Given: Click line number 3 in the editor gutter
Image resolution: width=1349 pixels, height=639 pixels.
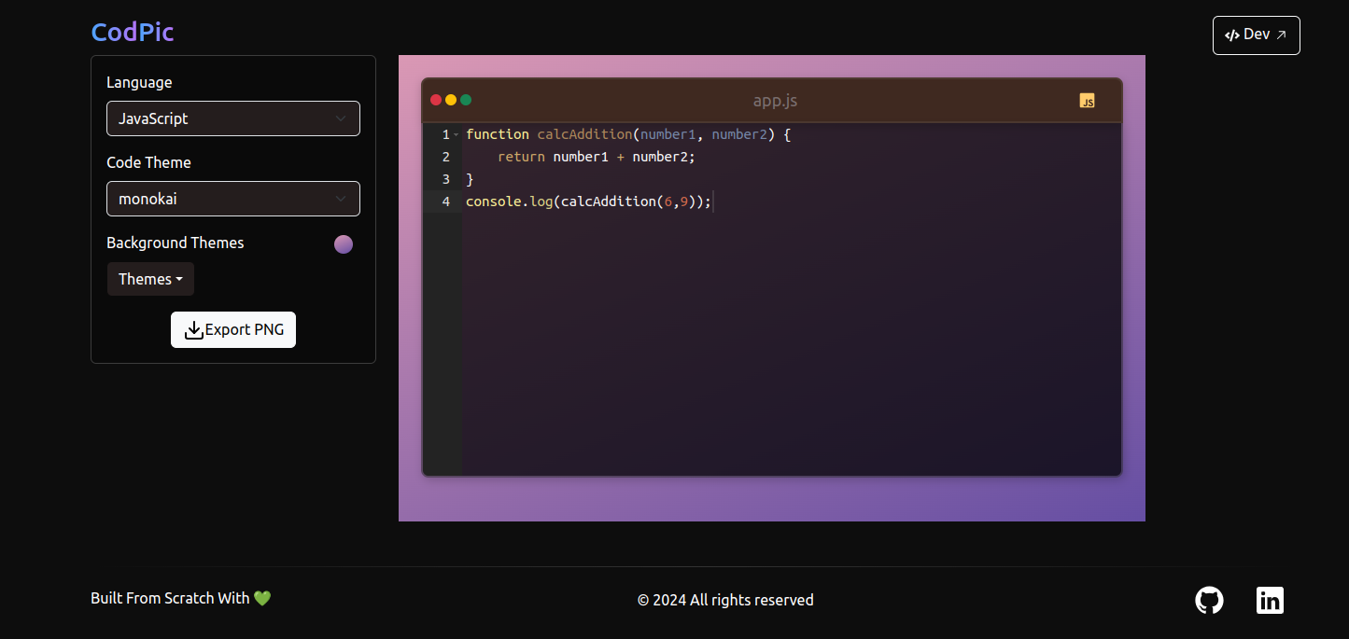Looking at the screenshot, I should [x=445, y=179].
